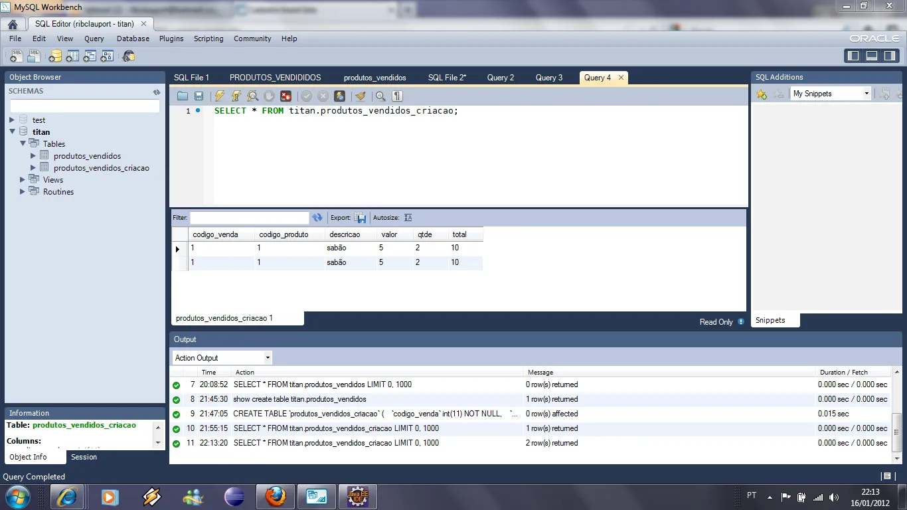Switch to the Session tab
The width and height of the screenshot is (907, 510).
[84, 457]
